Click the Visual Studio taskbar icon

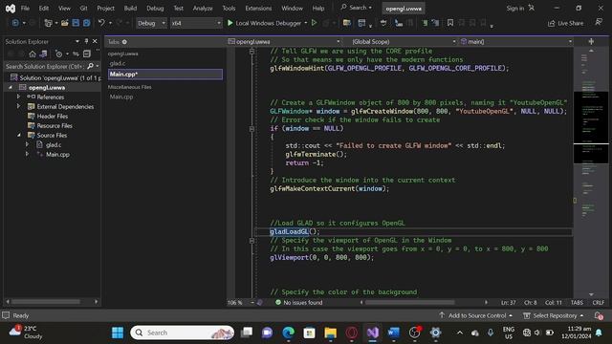tap(372, 333)
